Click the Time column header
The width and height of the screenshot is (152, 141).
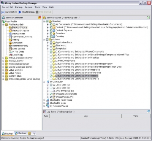136,116
